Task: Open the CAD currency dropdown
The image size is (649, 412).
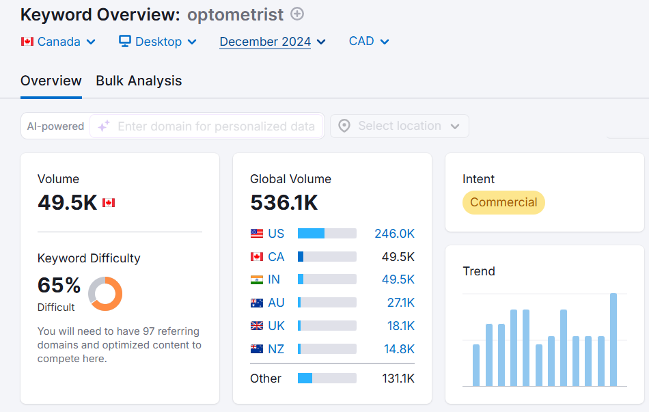Action: tap(368, 41)
